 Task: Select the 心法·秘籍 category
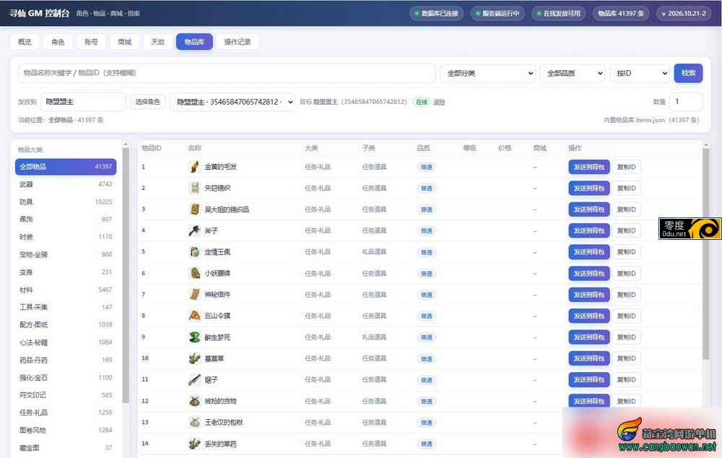coord(66,342)
